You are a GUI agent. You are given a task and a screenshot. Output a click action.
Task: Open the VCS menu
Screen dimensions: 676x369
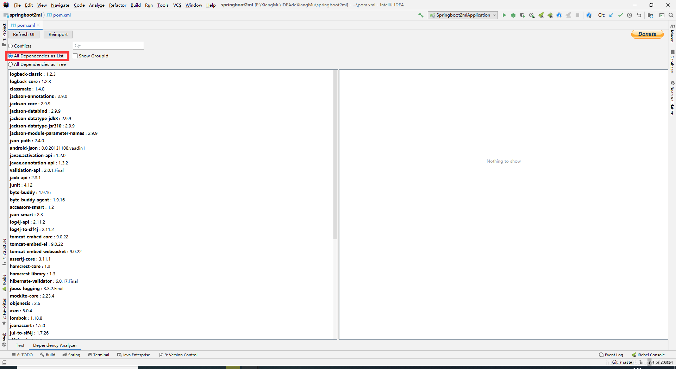[x=177, y=5]
